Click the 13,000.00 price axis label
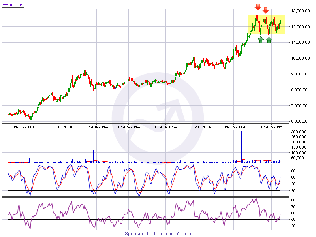Viewport: 316px width, 237px height. (x=298, y=11)
